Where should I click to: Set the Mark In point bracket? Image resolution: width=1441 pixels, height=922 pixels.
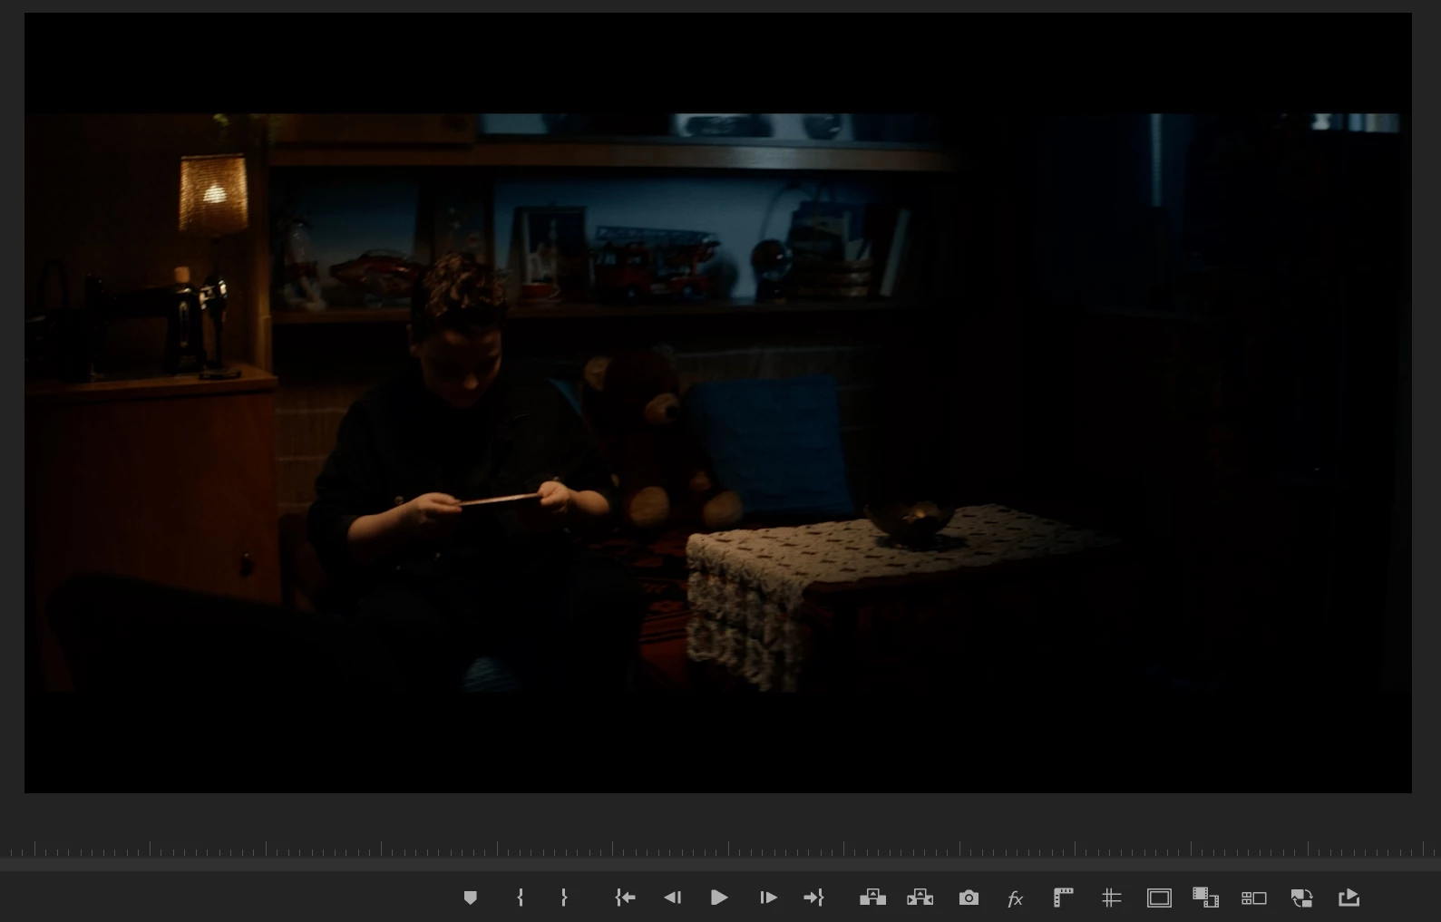tap(520, 898)
